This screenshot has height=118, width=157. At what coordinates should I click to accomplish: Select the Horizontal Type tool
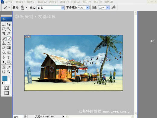(x=9, y=57)
